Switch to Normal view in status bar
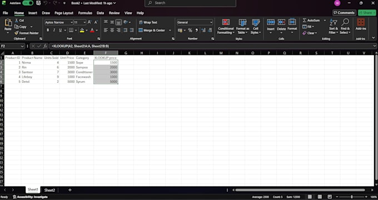The height and width of the screenshot is (200, 378). (x=310, y=197)
